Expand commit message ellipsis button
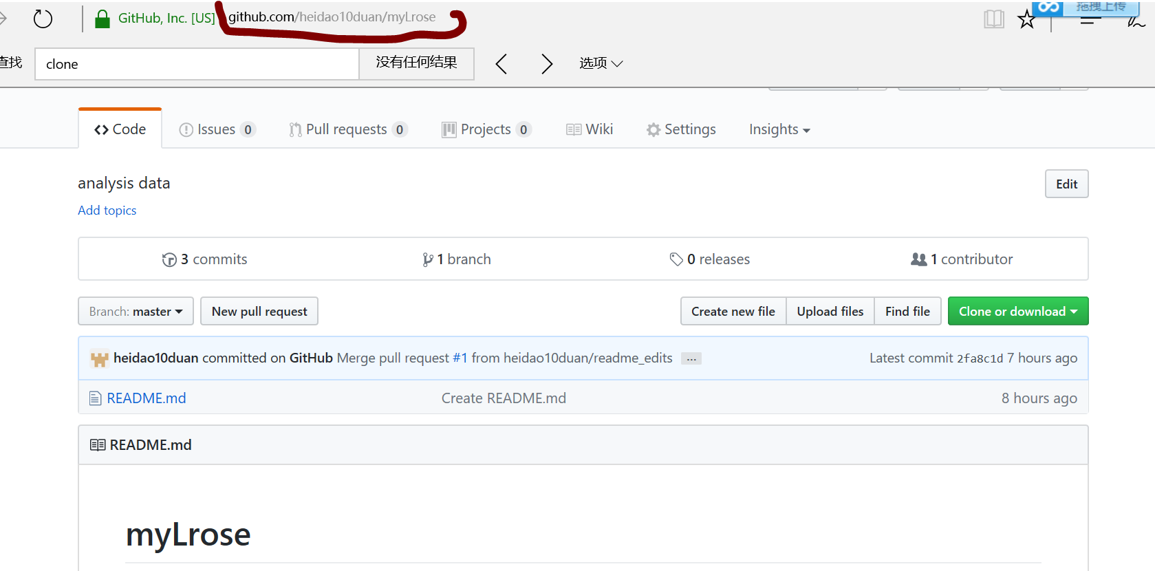Image resolution: width=1155 pixels, height=571 pixels. [x=691, y=358]
